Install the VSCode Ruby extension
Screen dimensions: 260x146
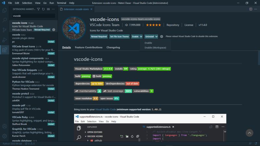coord(51,124)
